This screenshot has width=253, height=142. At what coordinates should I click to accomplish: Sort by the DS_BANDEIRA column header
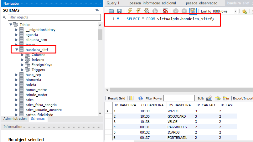(x=180, y=105)
